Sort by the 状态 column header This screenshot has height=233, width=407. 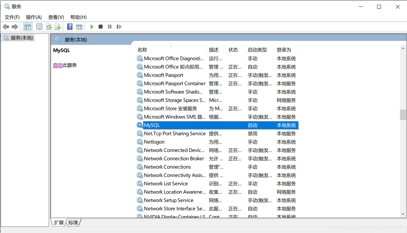pyautogui.click(x=236, y=50)
